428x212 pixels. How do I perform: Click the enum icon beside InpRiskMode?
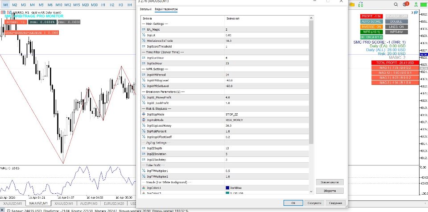pos(144,120)
